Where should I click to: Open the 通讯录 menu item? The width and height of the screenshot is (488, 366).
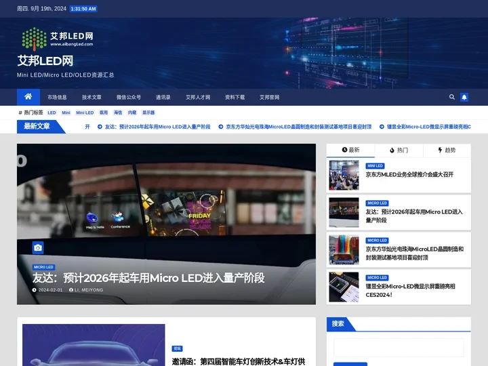pyautogui.click(x=163, y=98)
